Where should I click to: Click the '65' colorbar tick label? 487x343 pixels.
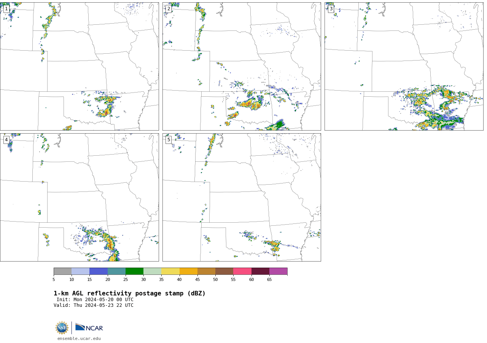click(x=269, y=280)
